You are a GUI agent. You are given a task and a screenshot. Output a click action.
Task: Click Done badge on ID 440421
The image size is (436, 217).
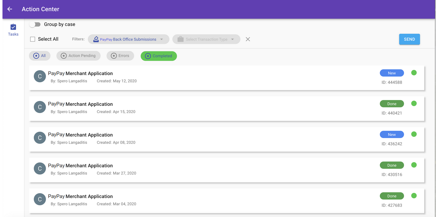pos(392,104)
